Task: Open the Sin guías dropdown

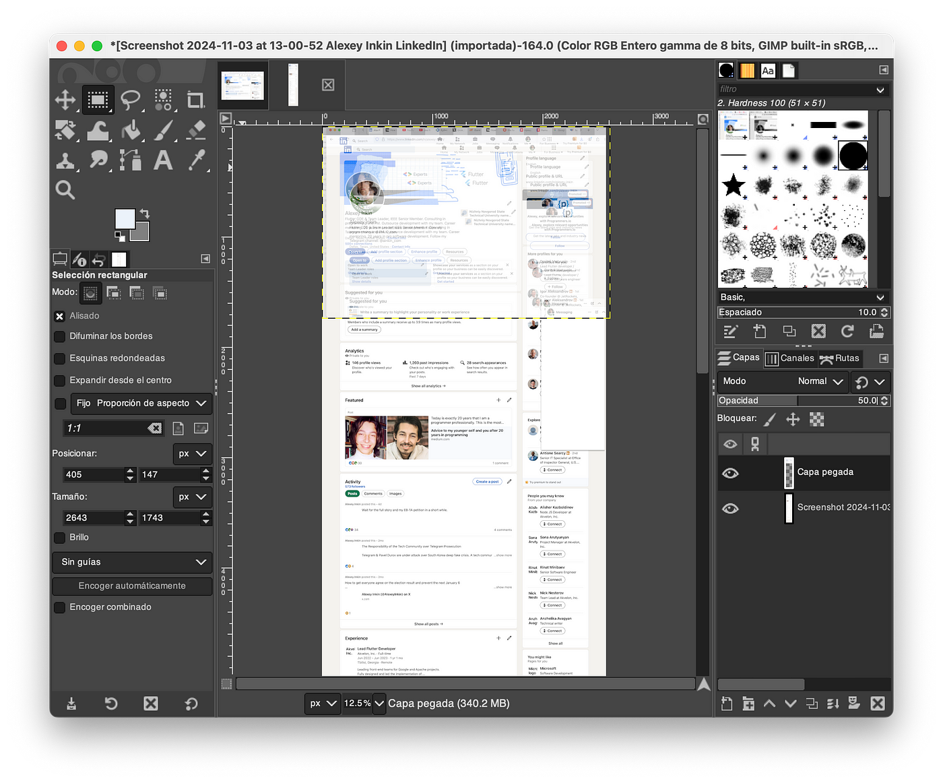Action: [x=132, y=562]
